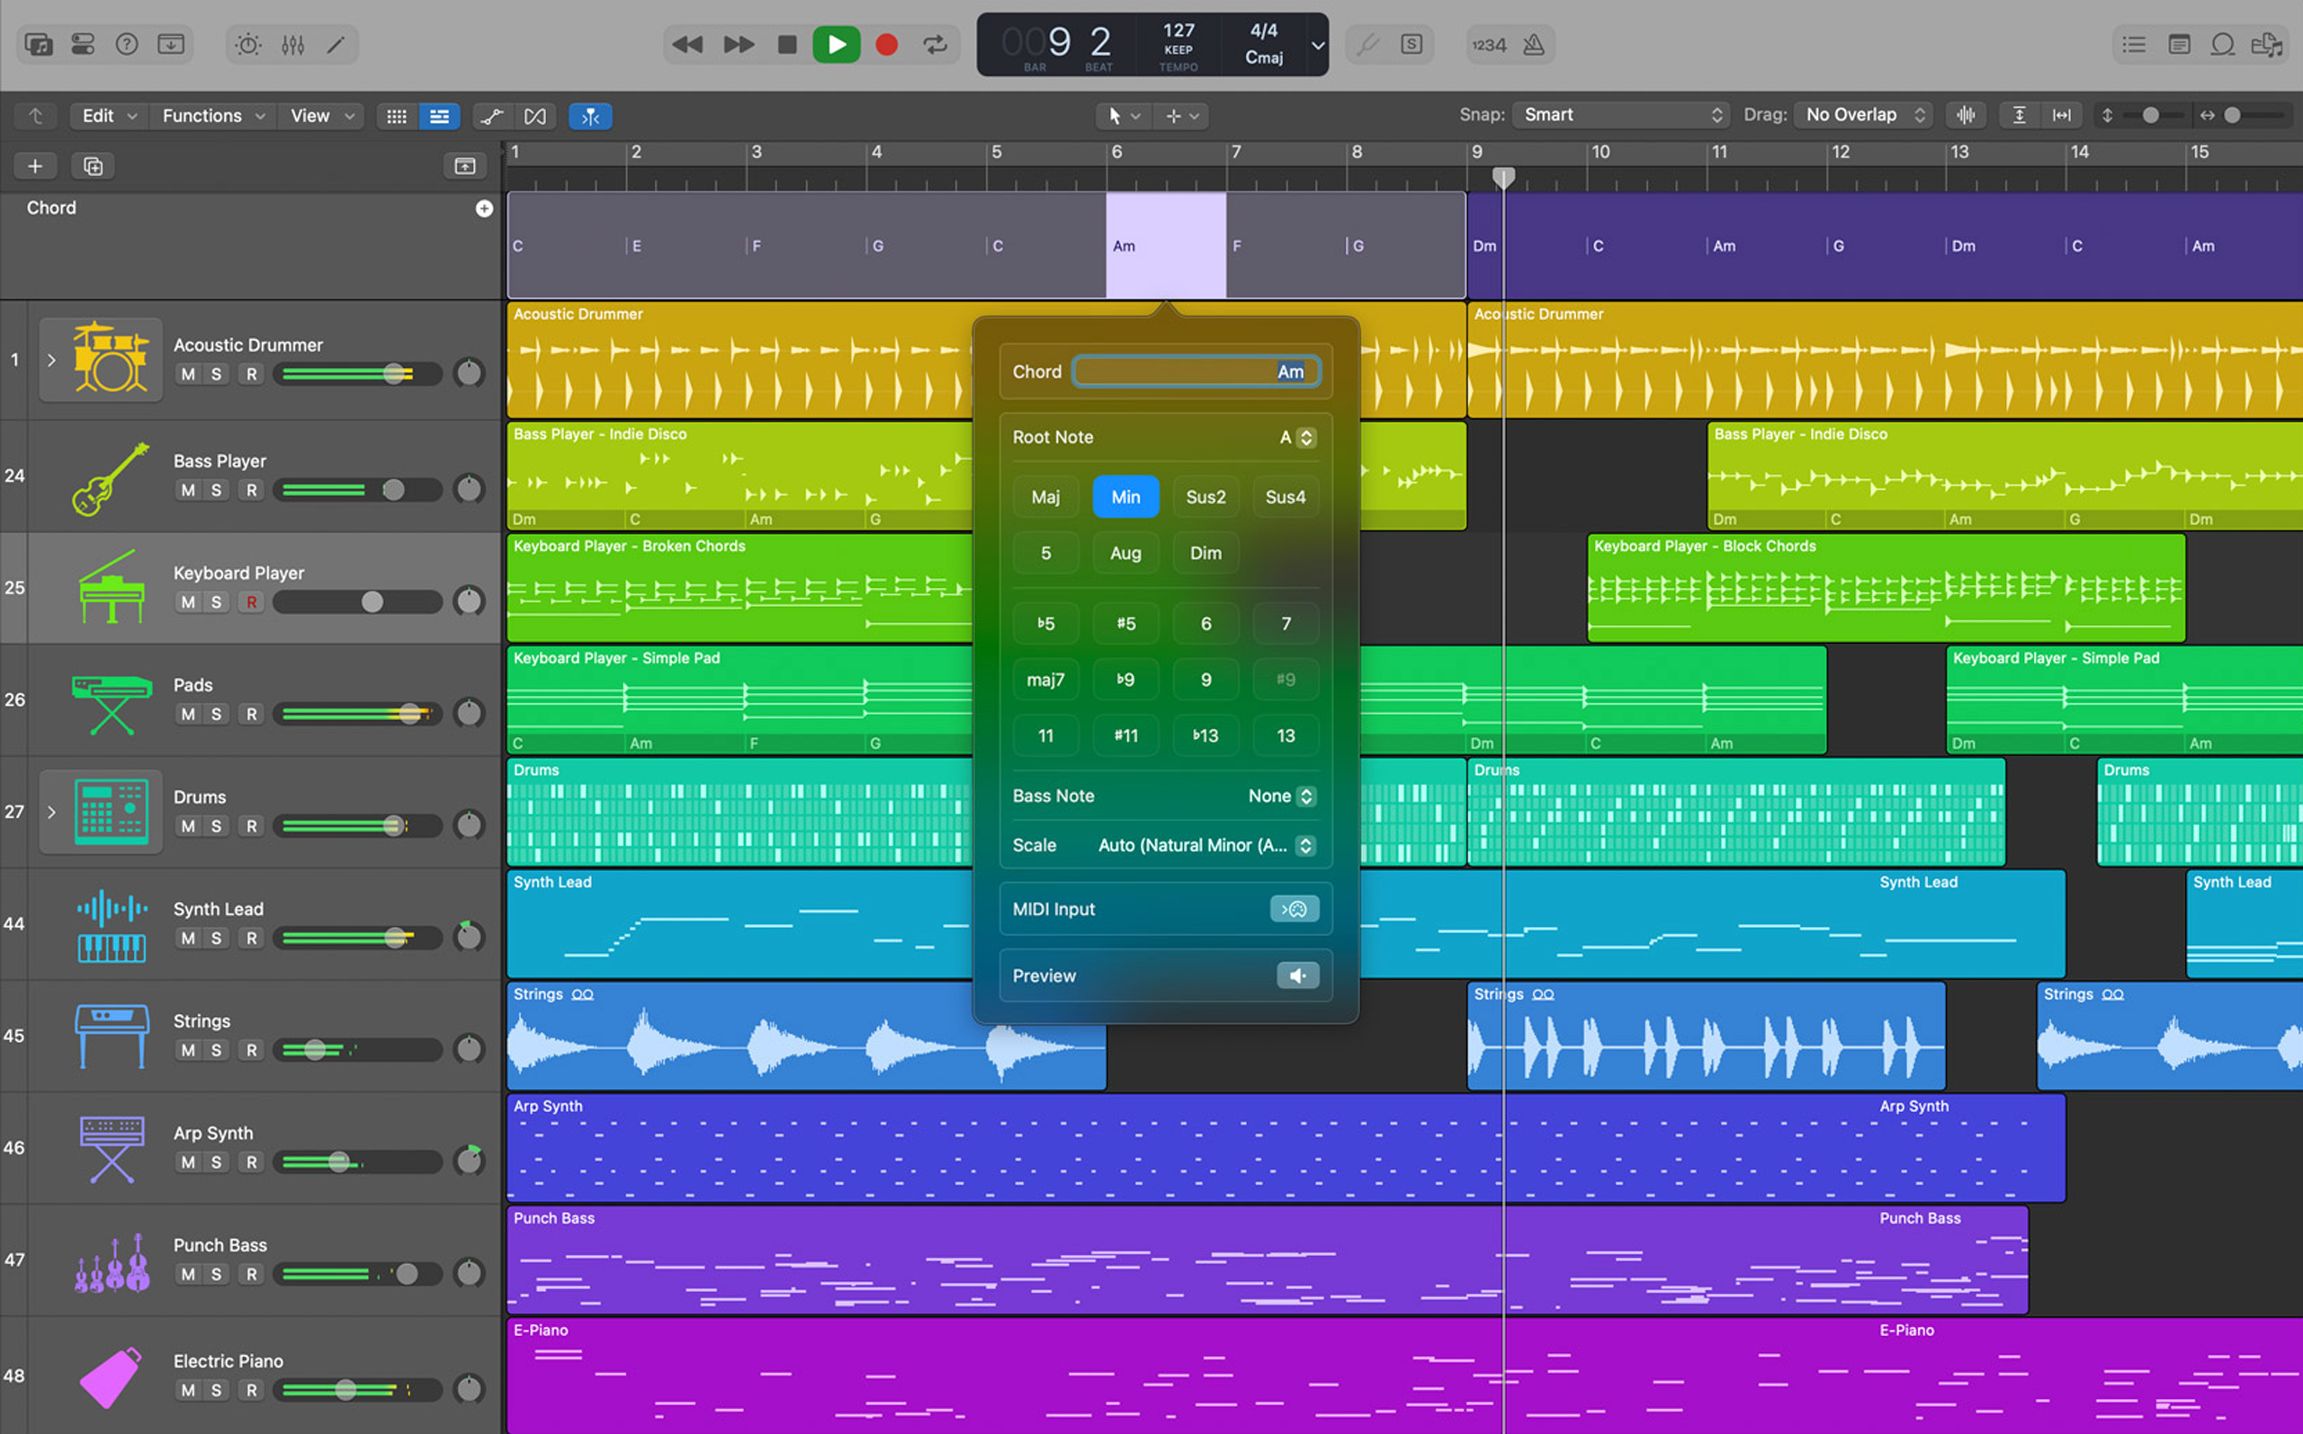Select the maj7 chord extension button
2303x1434 pixels.
coord(1044,679)
